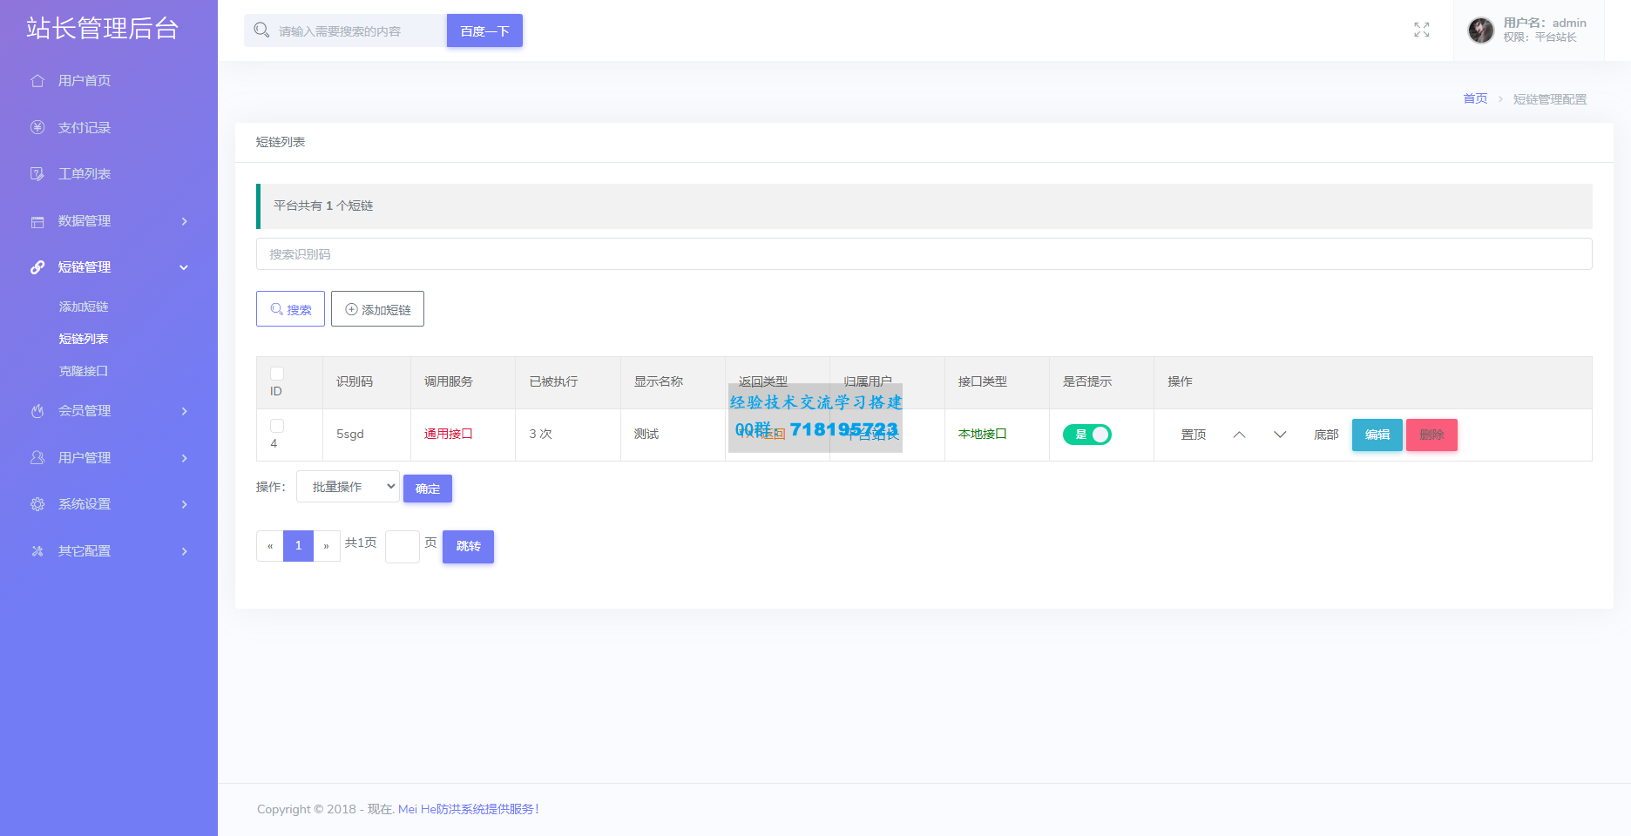Click the blue 编辑 button
The width and height of the screenshot is (1631, 836).
[x=1377, y=435]
